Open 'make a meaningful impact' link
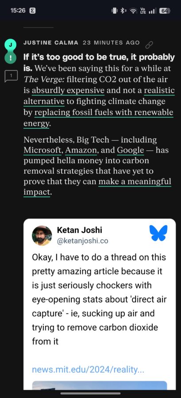181x398 pixels. click(x=97, y=187)
